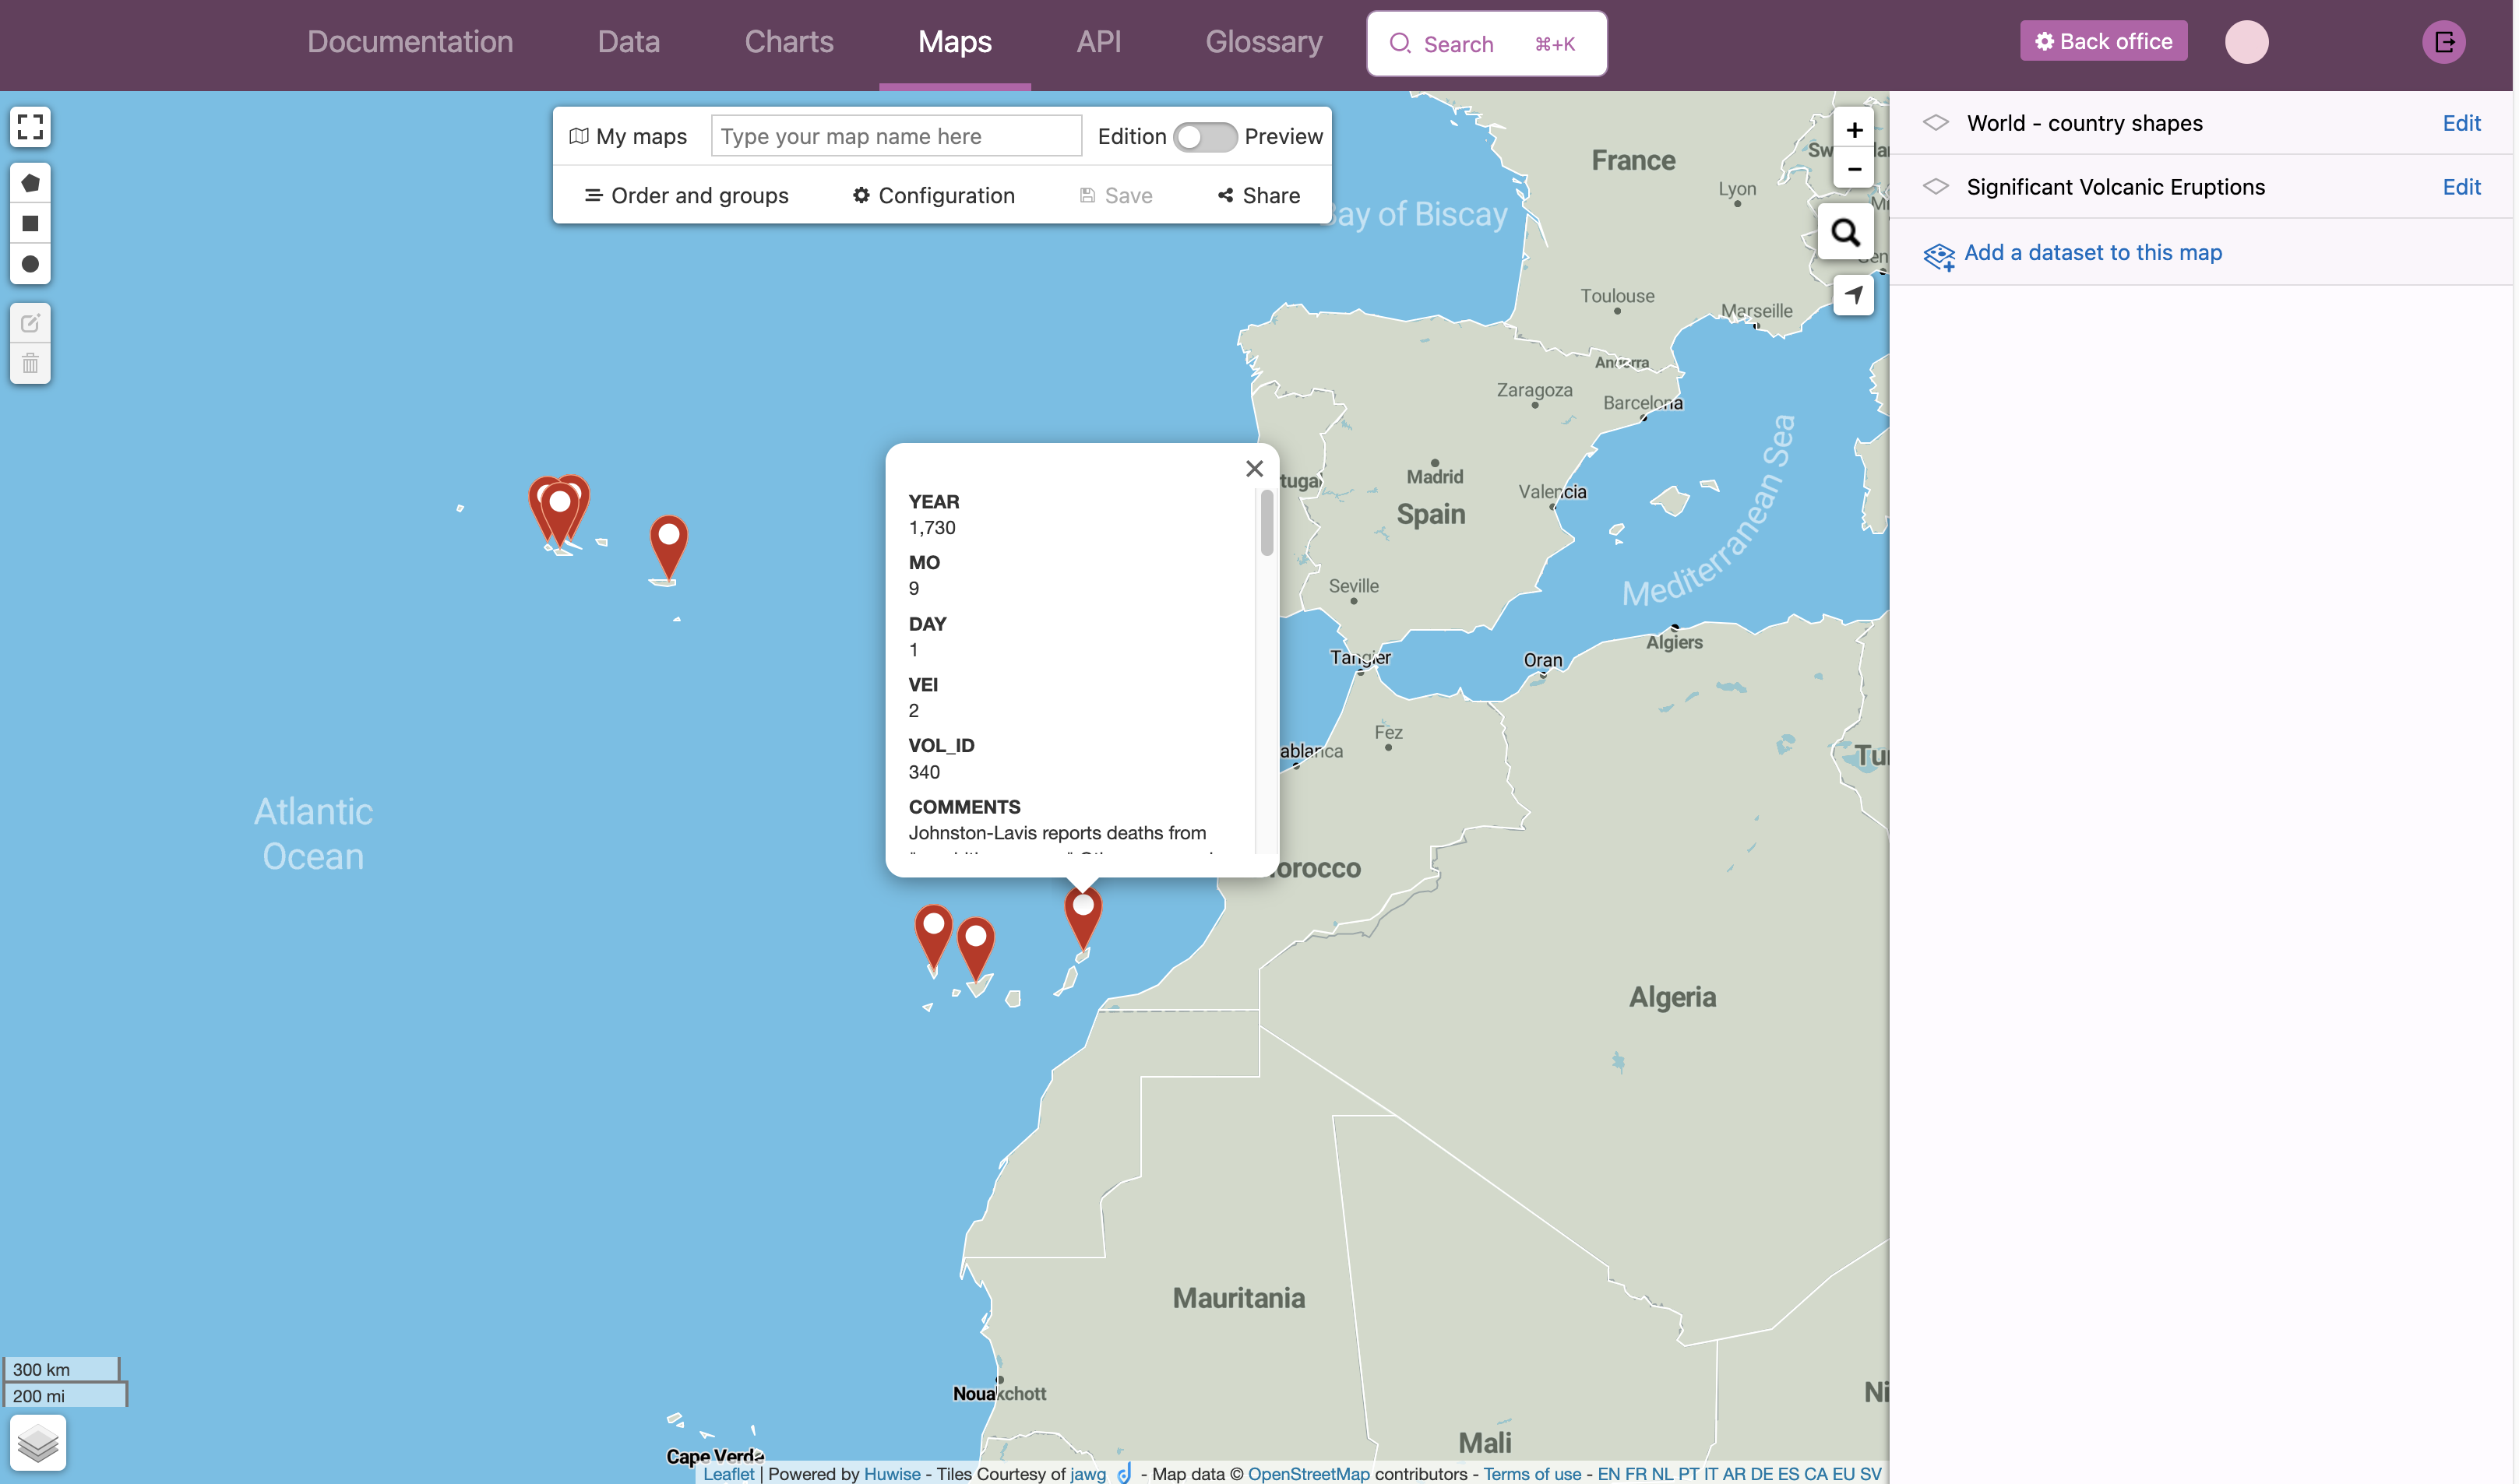Select the circle drawing tool

coord(30,264)
